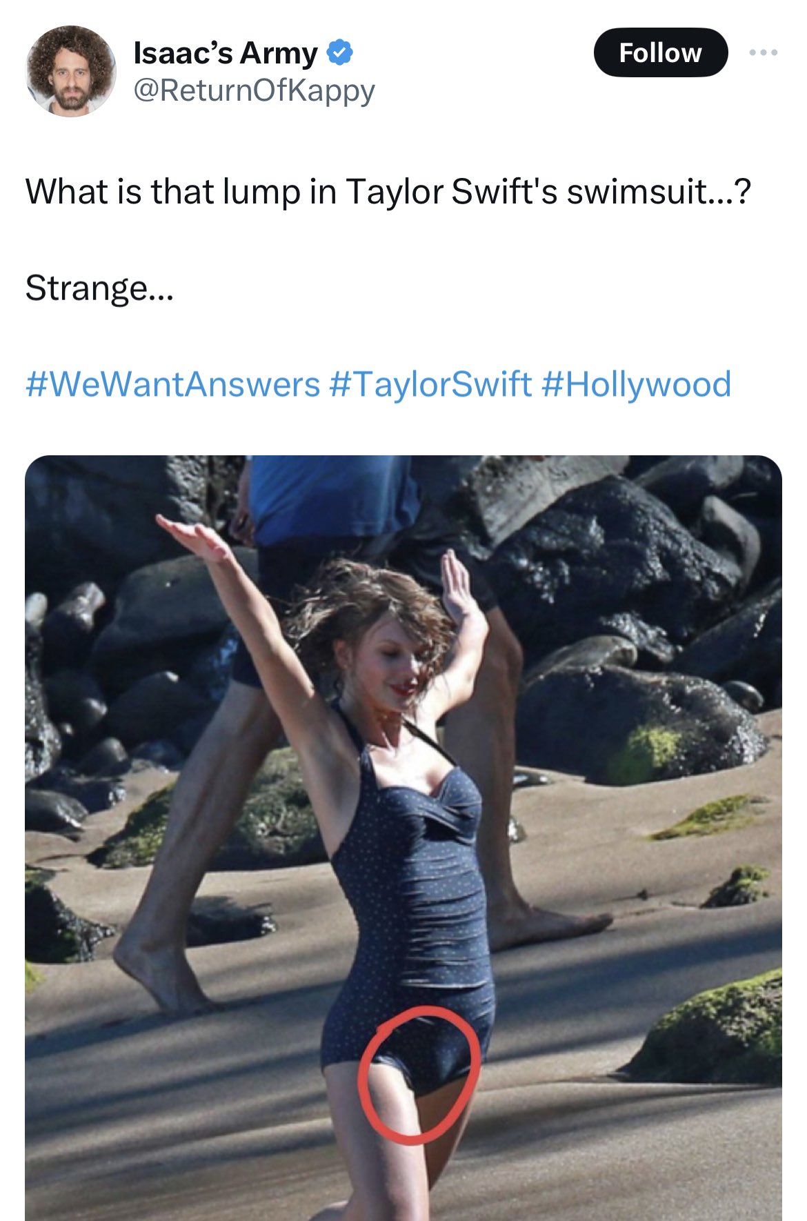Open the attached beach photo
This screenshot has height=1221, width=807.
pyautogui.click(x=403, y=838)
